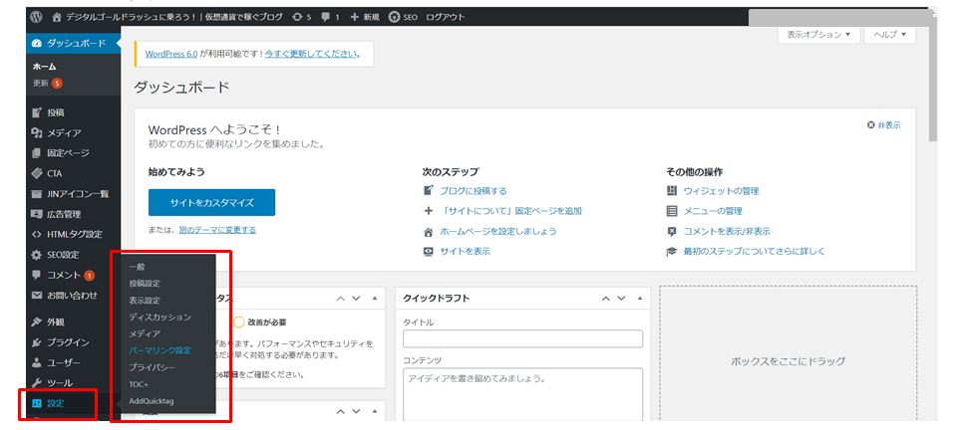Click the 固定ページ icon in sidebar
The width and height of the screenshot is (957, 430).
[37, 153]
